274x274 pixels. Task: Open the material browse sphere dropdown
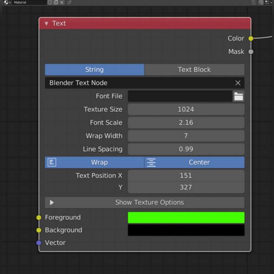pos(7,2)
